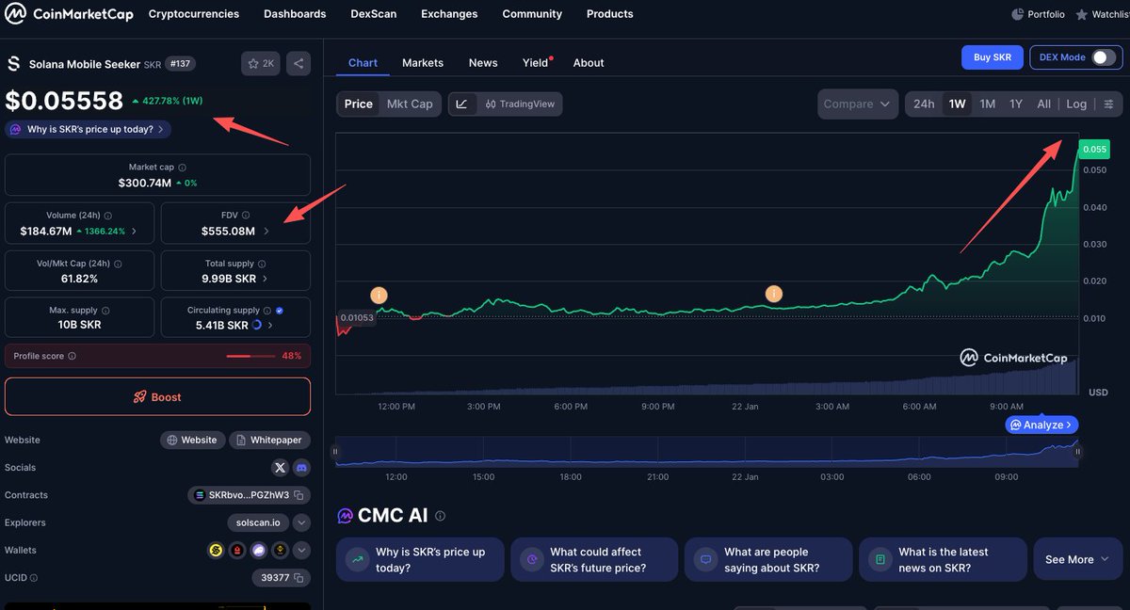The width and height of the screenshot is (1130, 610).
Task: Expand Circulating supply details chevron
Action: coord(270,325)
